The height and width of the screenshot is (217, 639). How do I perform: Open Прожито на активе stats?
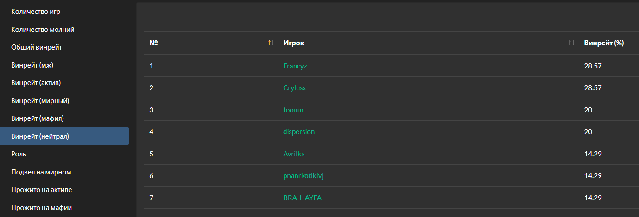pos(41,190)
